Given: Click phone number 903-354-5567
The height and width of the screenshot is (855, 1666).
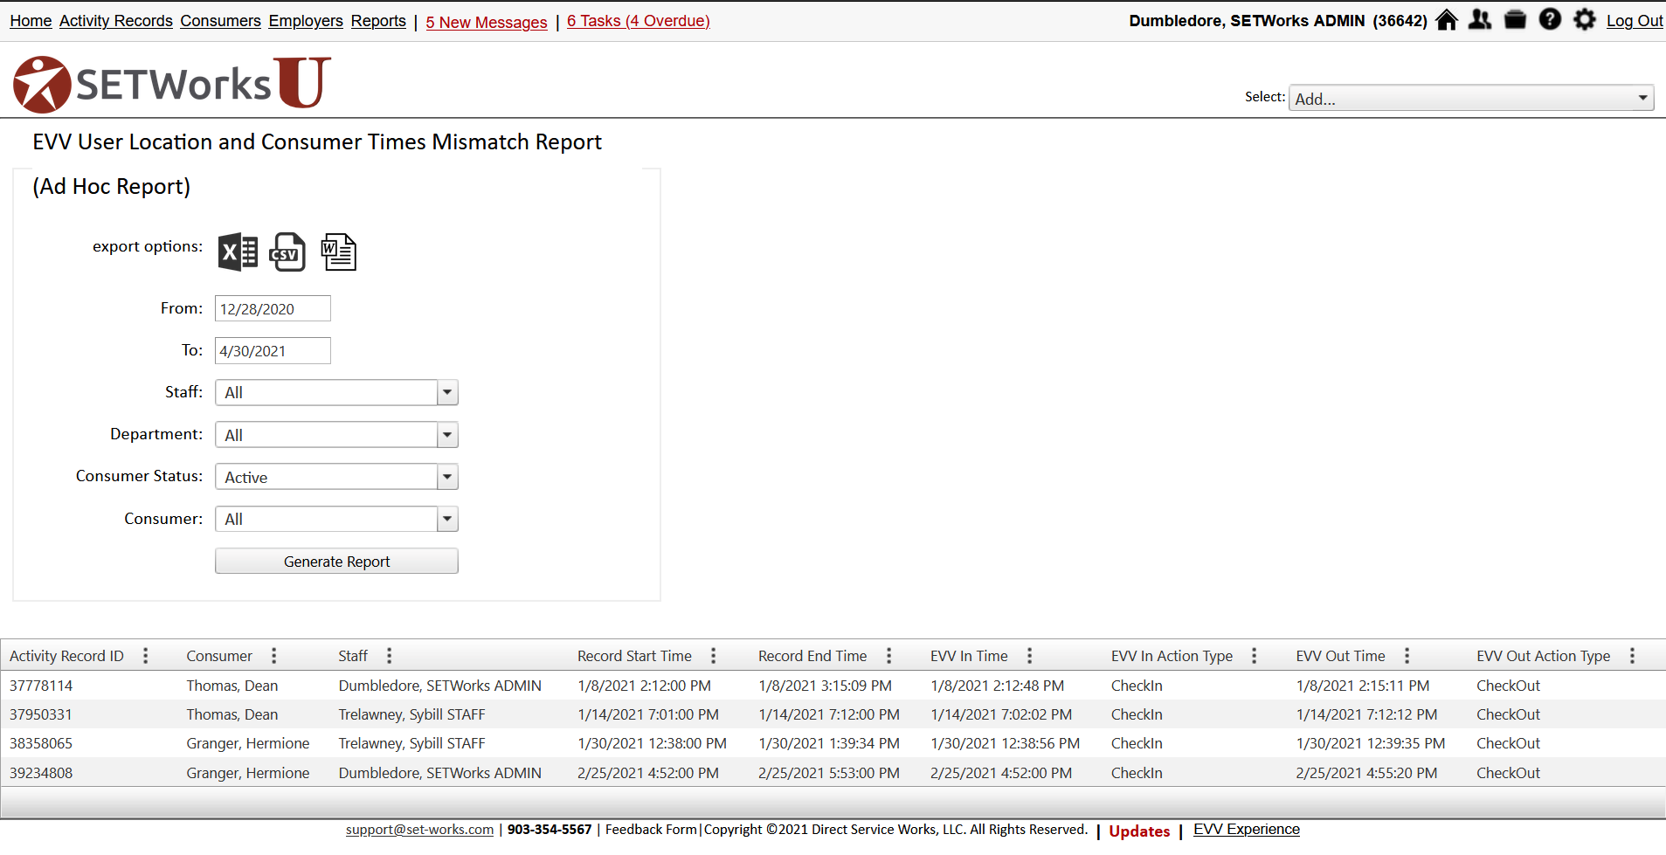Looking at the screenshot, I should click(550, 830).
